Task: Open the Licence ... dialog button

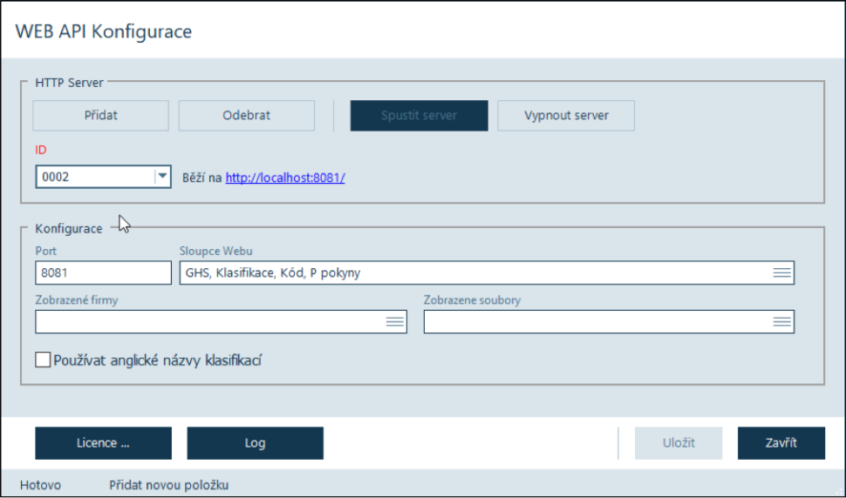Action: (103, 443)
